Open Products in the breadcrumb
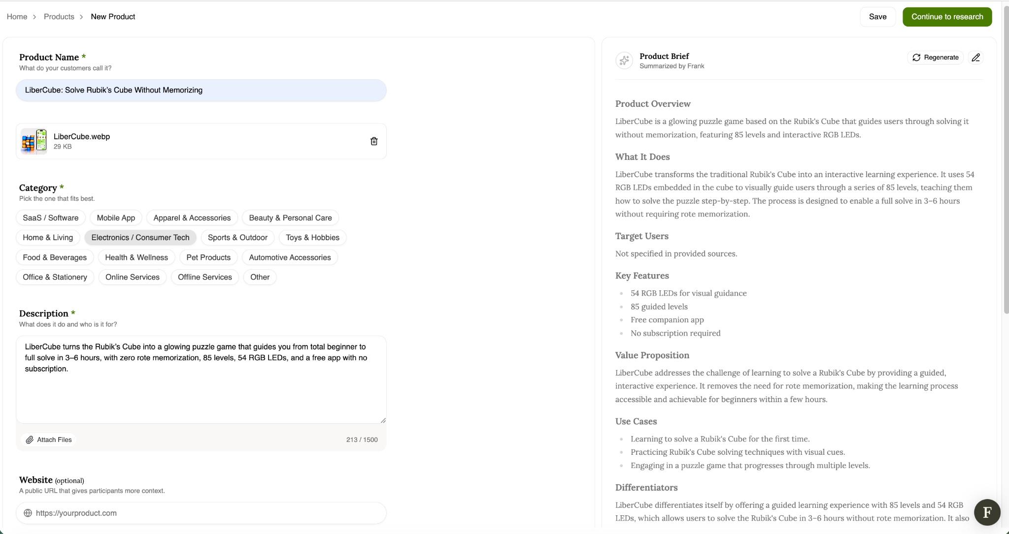Viewport: 1009px width, 534px height. click(x=59, y=16)
